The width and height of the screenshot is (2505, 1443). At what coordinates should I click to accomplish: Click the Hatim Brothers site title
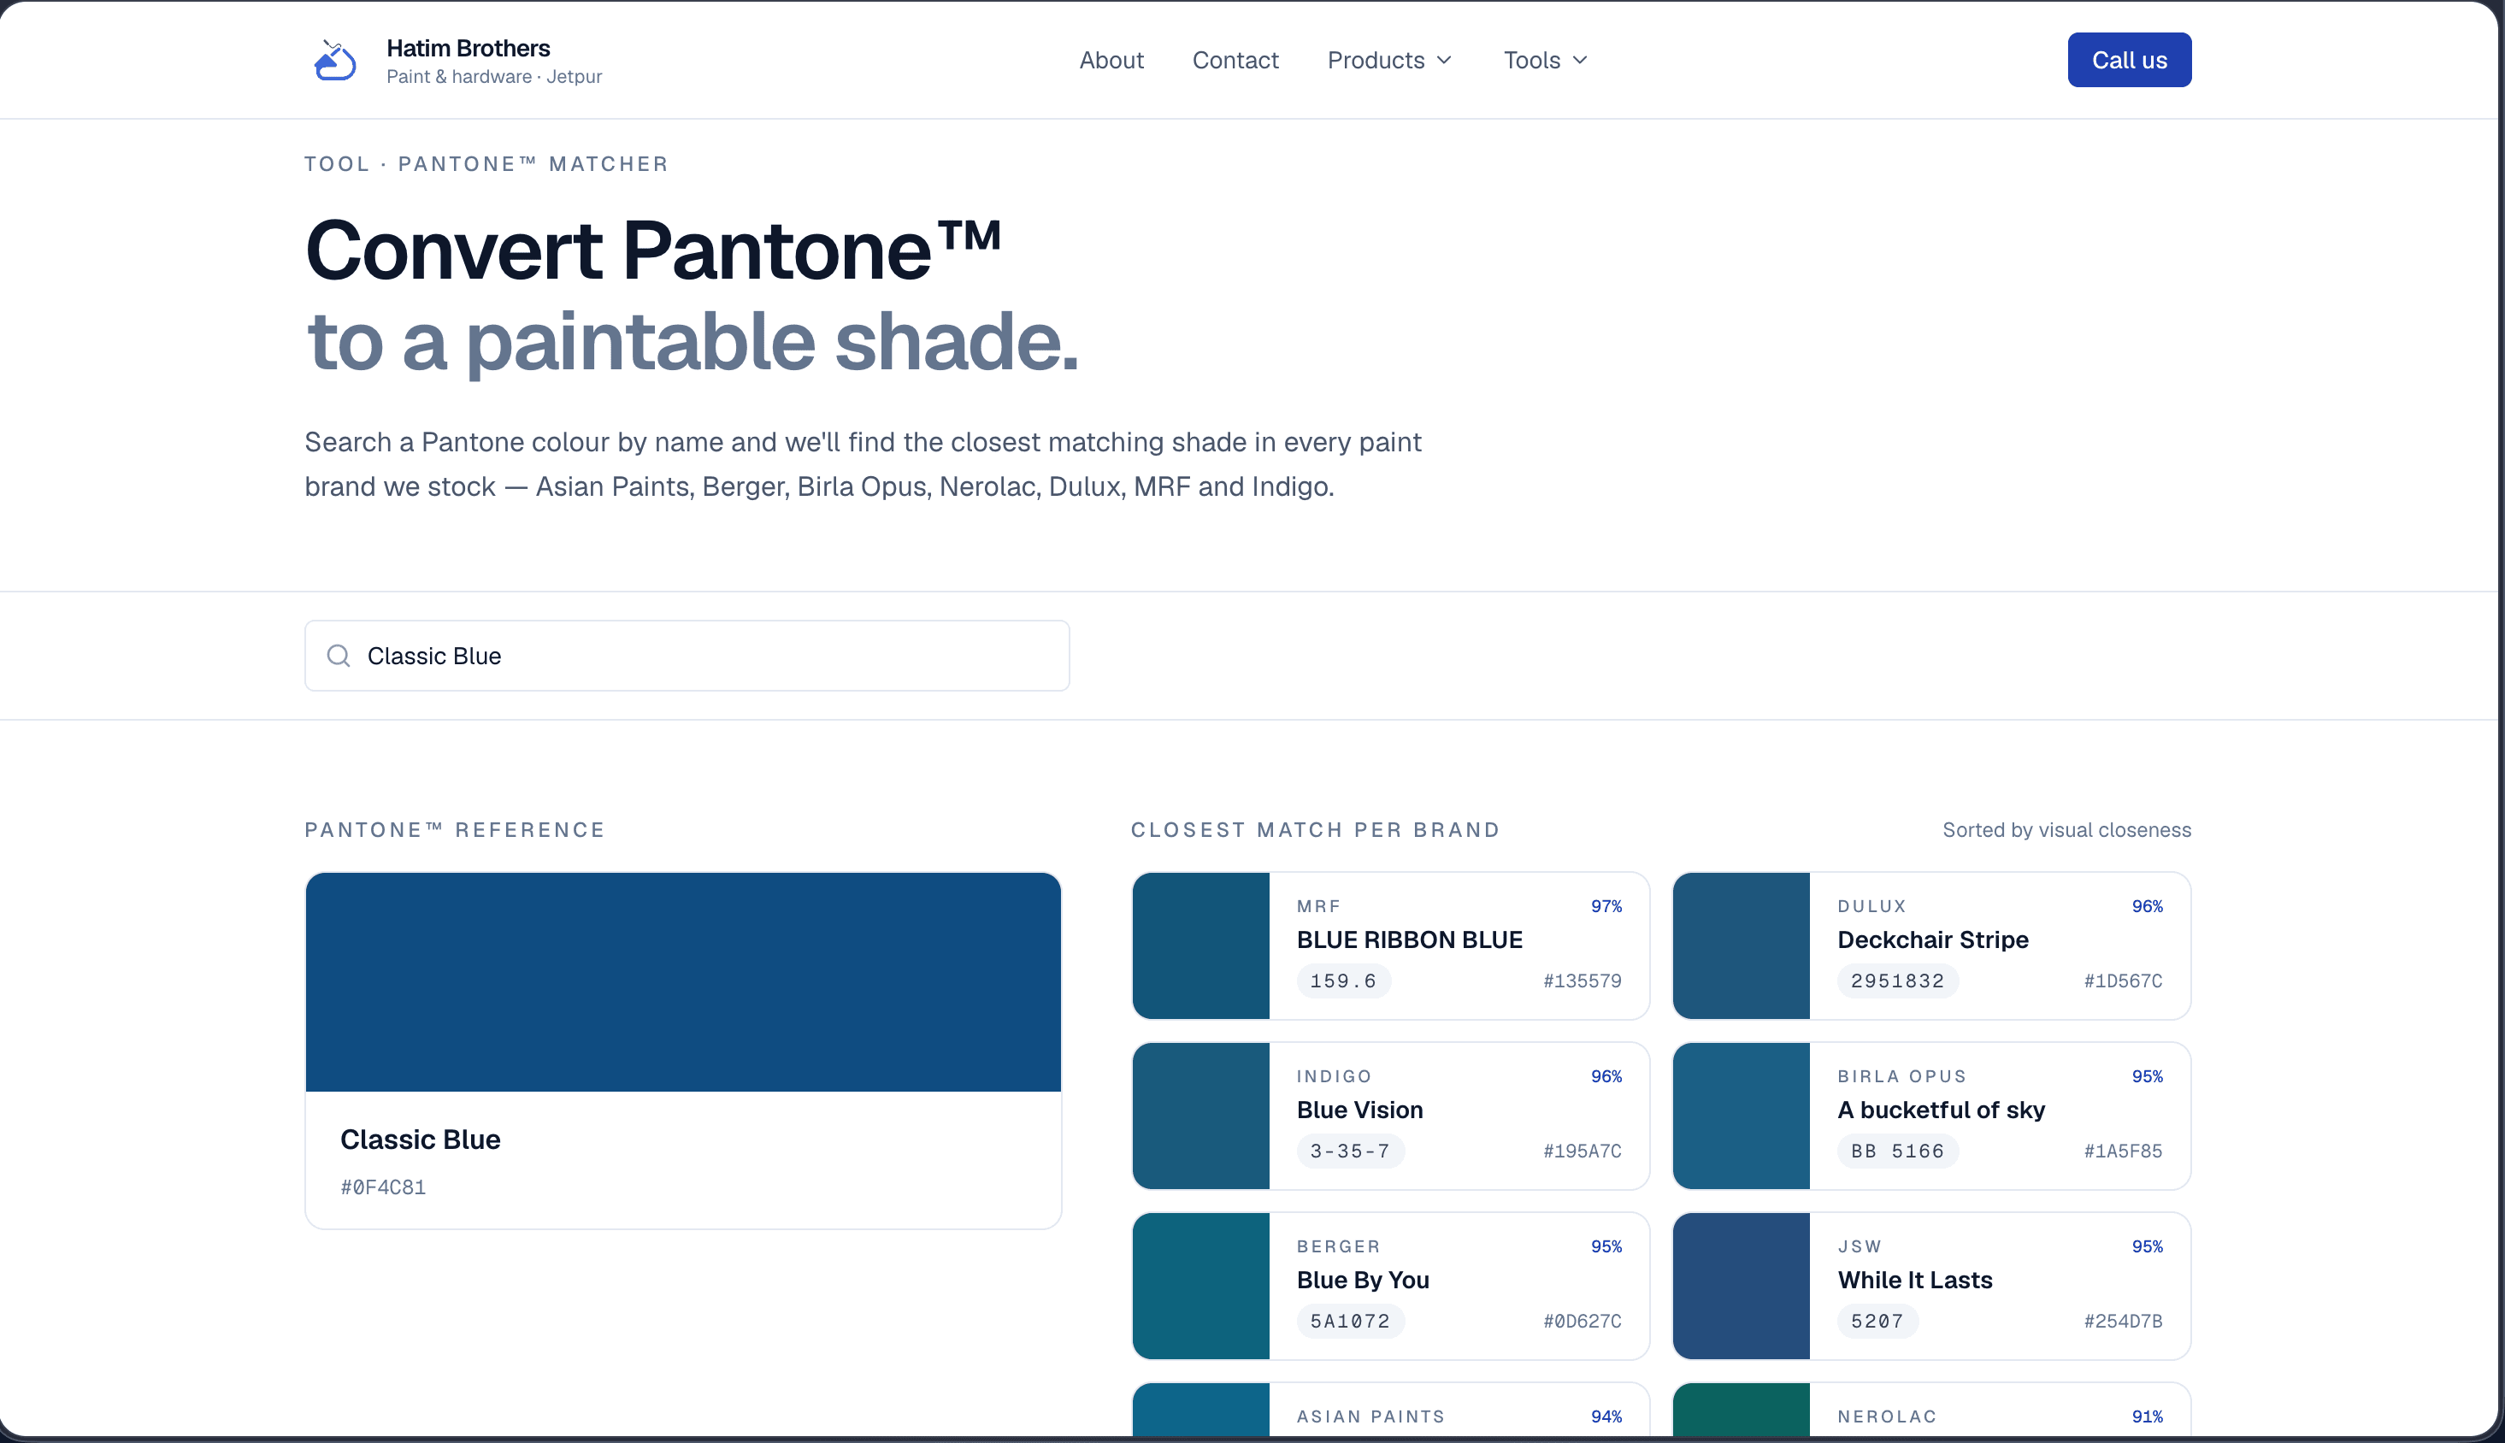pos(468,48)
